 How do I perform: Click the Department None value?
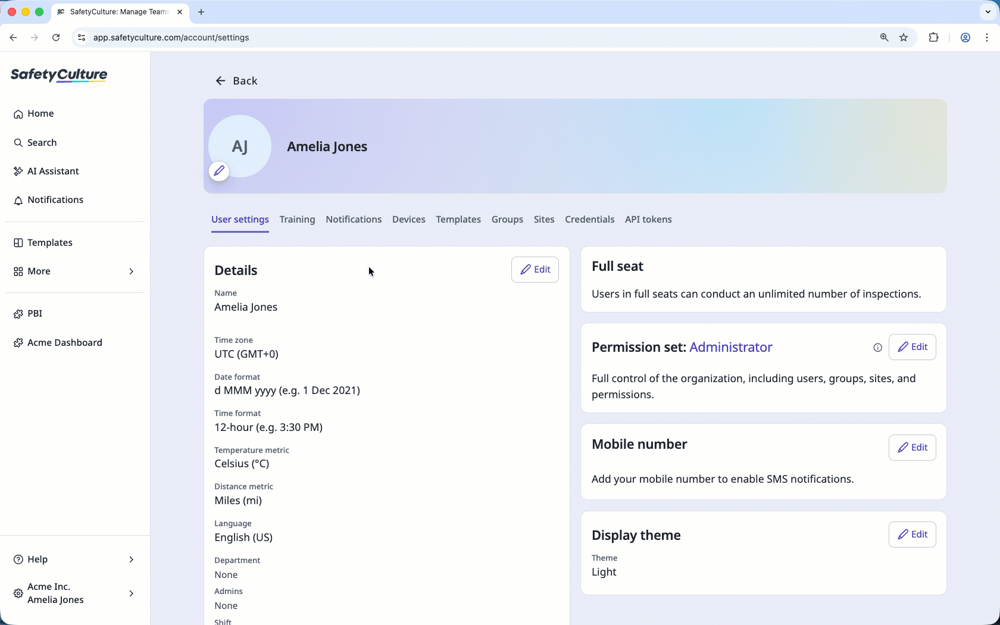pyautogui.click(x=226, y=575)
